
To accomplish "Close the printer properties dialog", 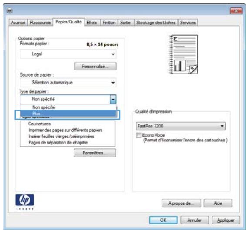I will [x=236, y=11].
